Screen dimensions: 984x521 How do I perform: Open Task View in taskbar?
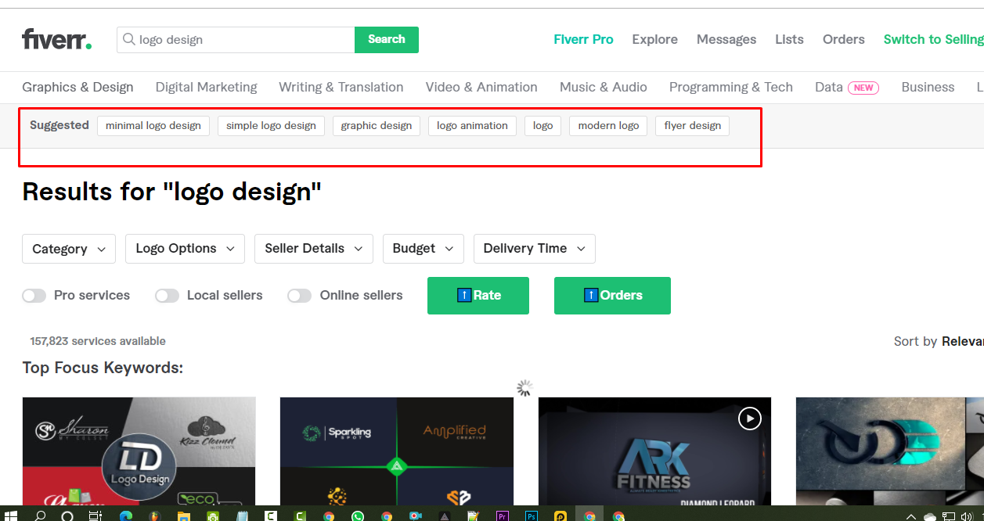(x=96, y=516)
